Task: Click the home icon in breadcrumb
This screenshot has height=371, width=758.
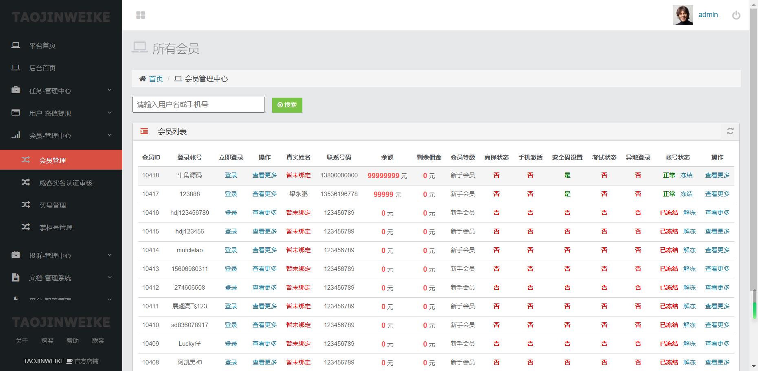Action: point(143,79)
